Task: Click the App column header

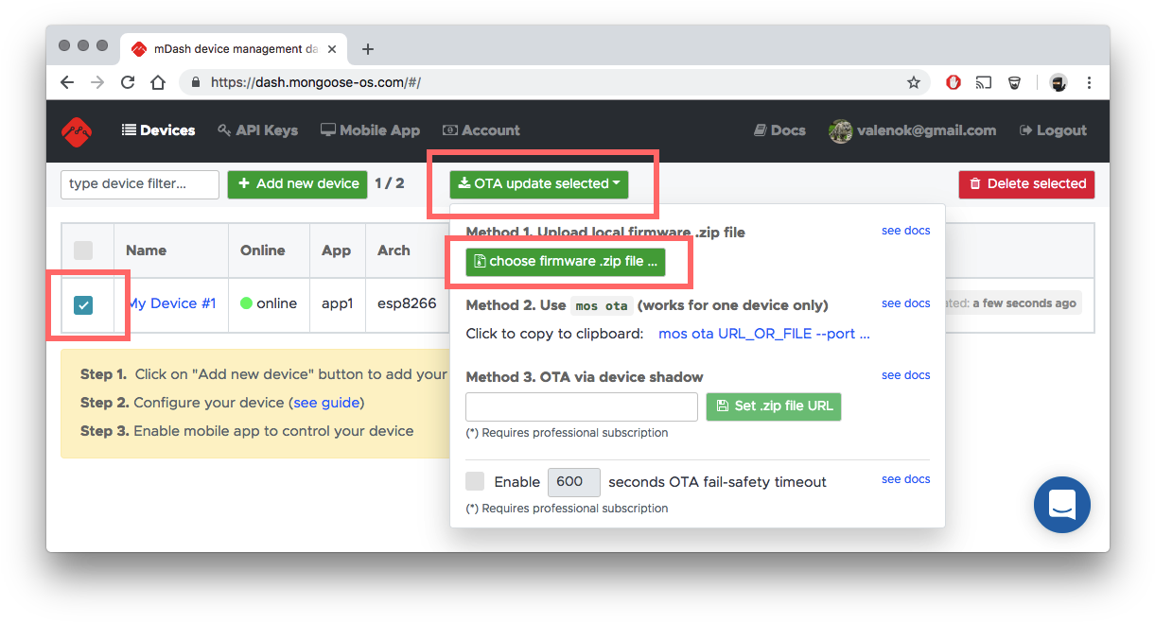Action: (x=336, y=251)
